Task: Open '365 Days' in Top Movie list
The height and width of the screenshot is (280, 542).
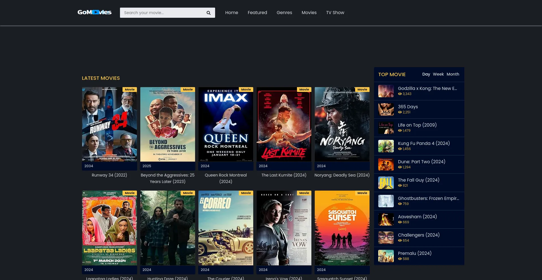Action: click(408, 107)
